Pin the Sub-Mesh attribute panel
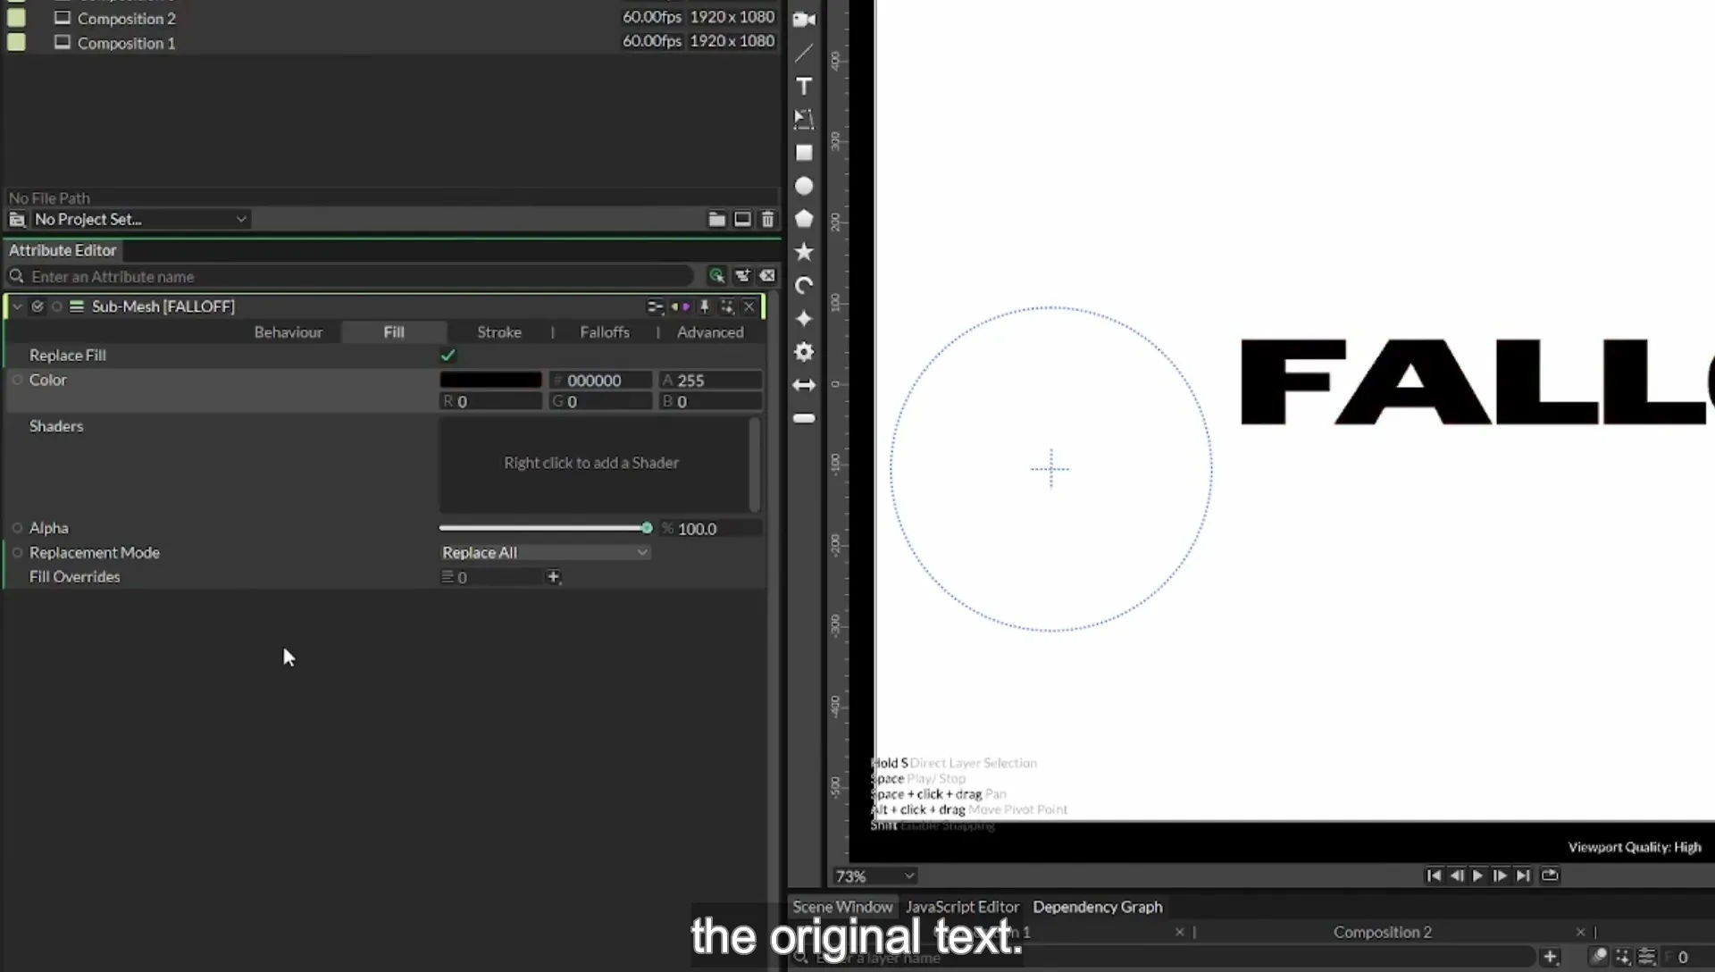 pyautogui.click(x=704, y=306)
